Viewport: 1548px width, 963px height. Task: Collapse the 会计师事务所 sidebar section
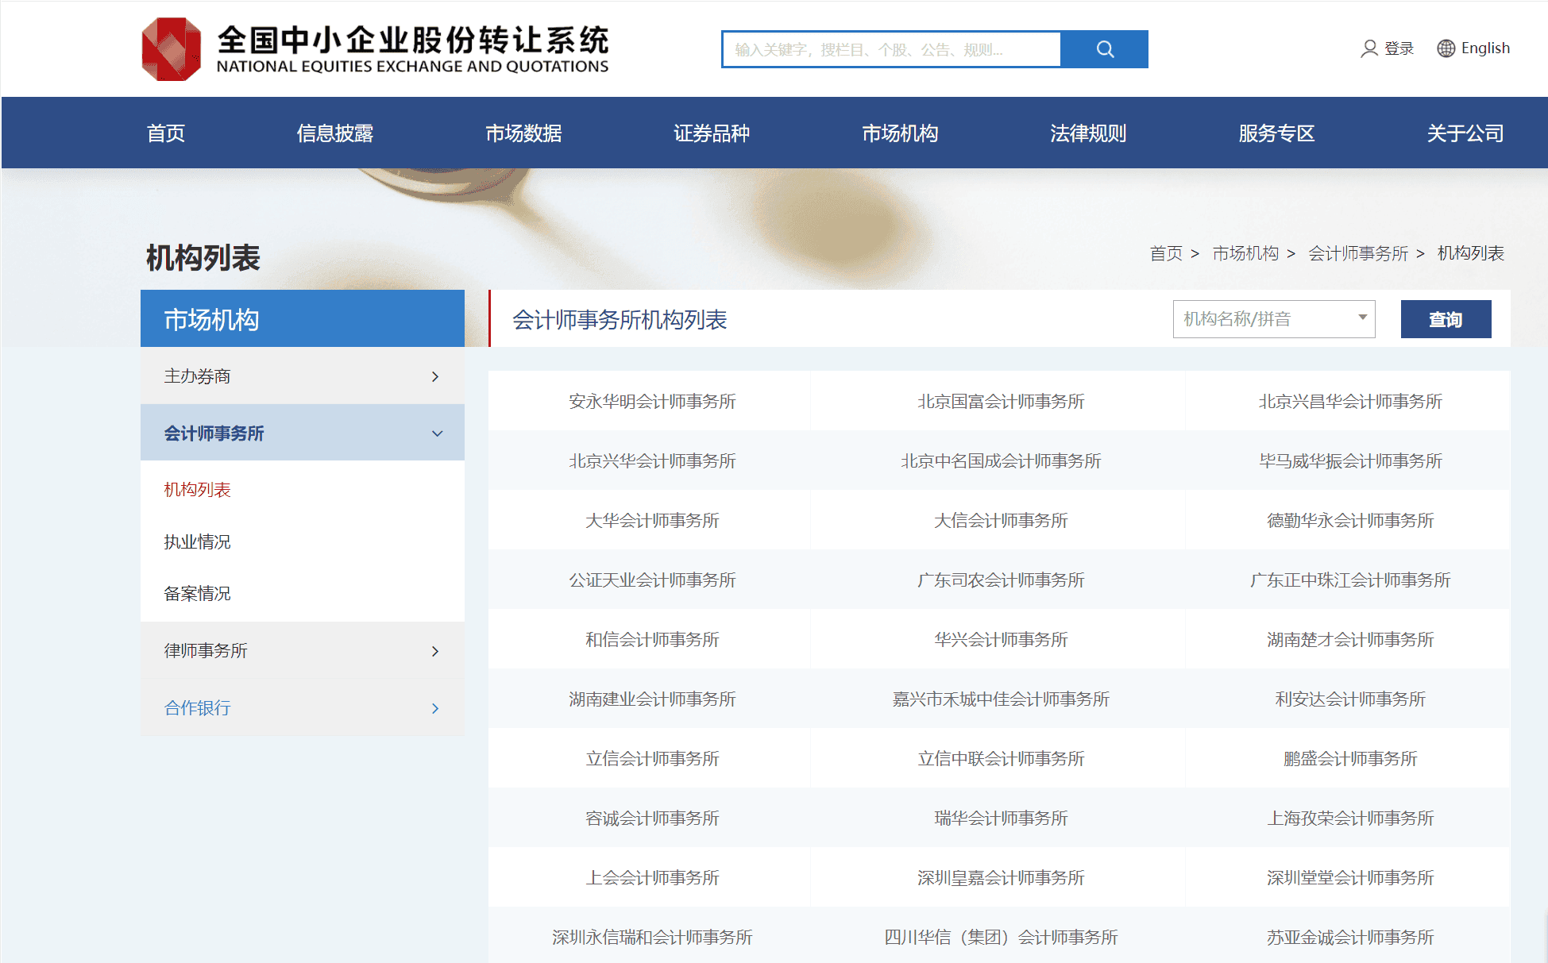click(x=302, y=433)
